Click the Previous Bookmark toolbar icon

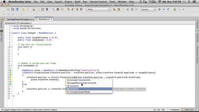tap(73, 9)
